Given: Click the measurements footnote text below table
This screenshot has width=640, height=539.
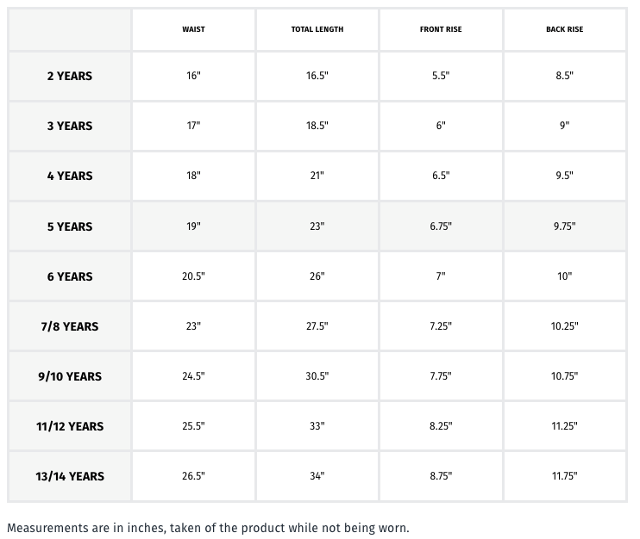Looking at the screenshot, I should (208, 527).
